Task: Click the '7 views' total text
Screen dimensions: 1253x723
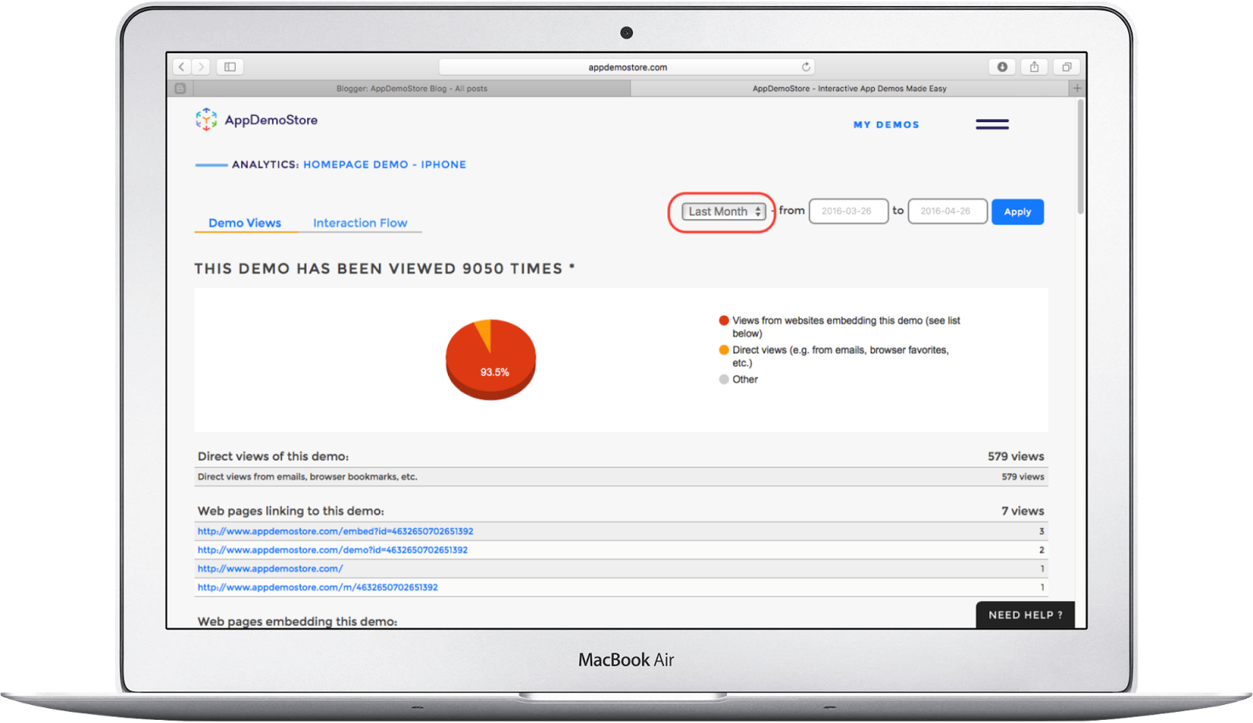Action: point(1023,511)
